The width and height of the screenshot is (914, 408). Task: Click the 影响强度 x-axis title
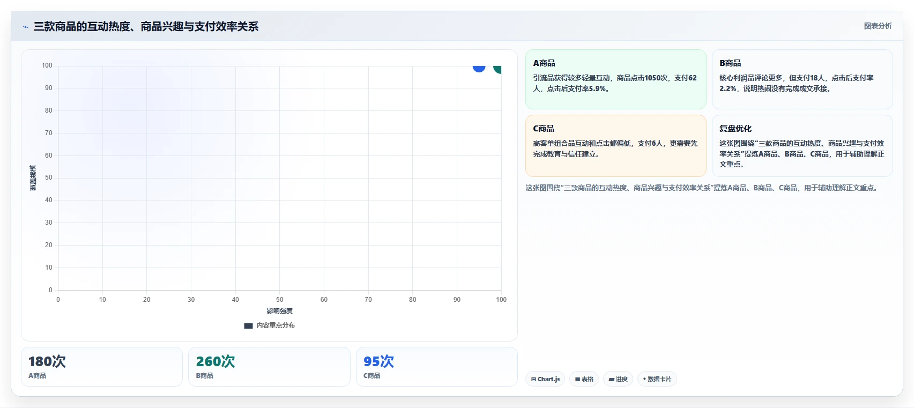tap(280, 311)
